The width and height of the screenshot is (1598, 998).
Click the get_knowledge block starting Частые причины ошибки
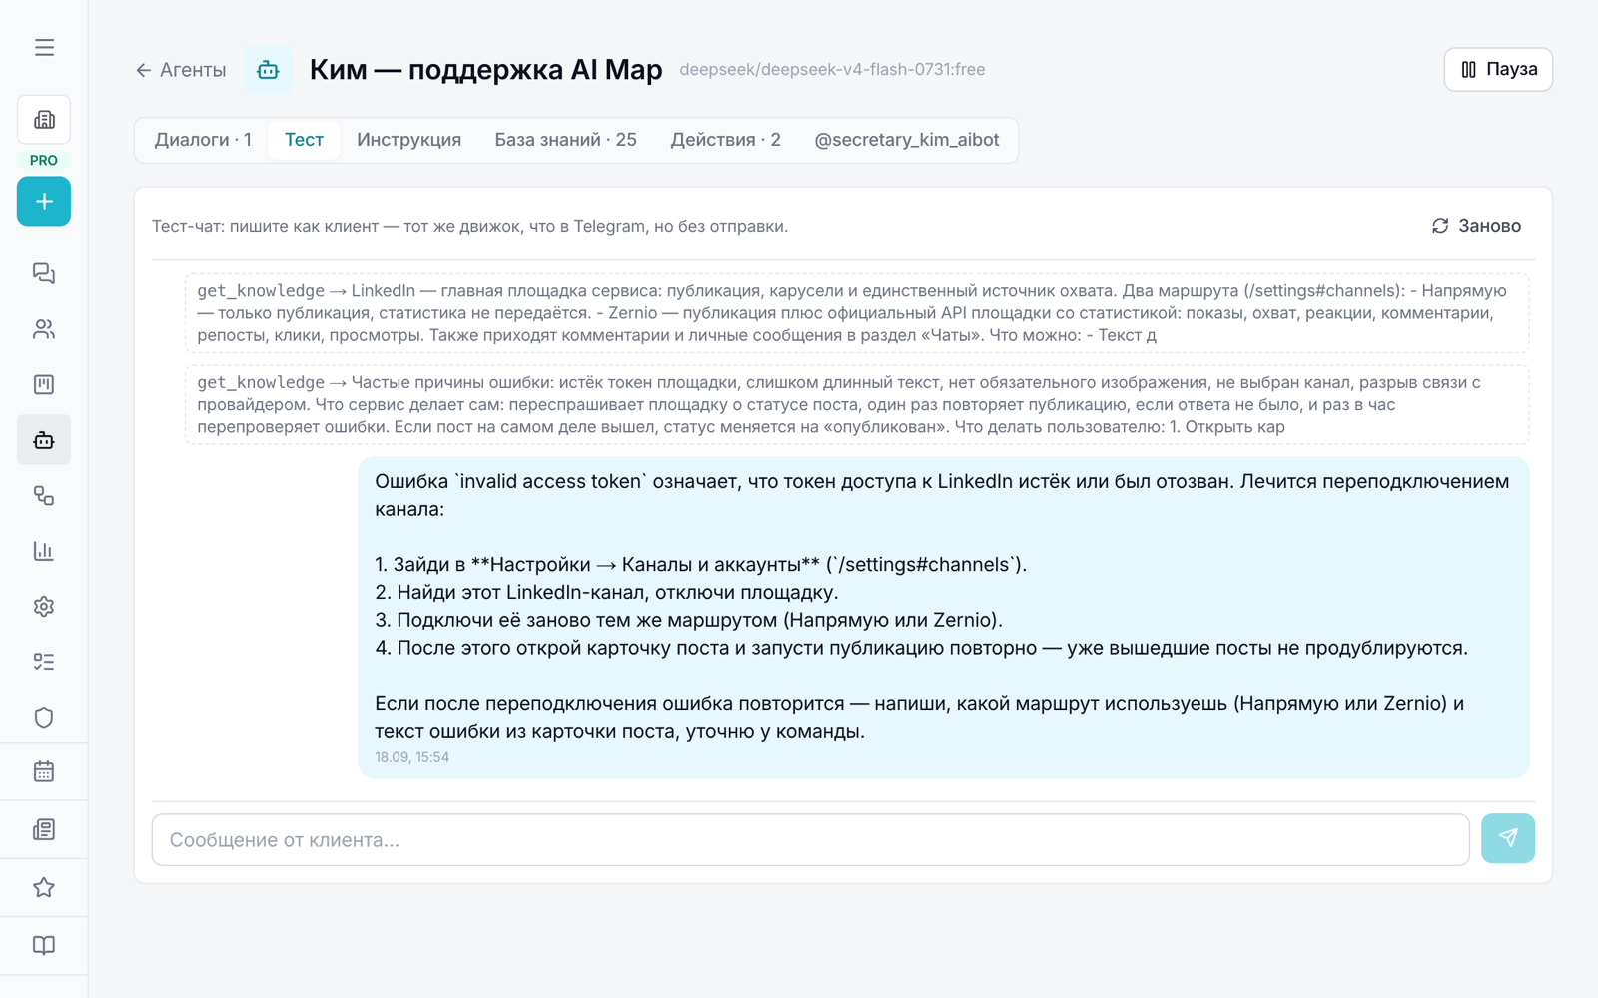(x=857, y=404)
